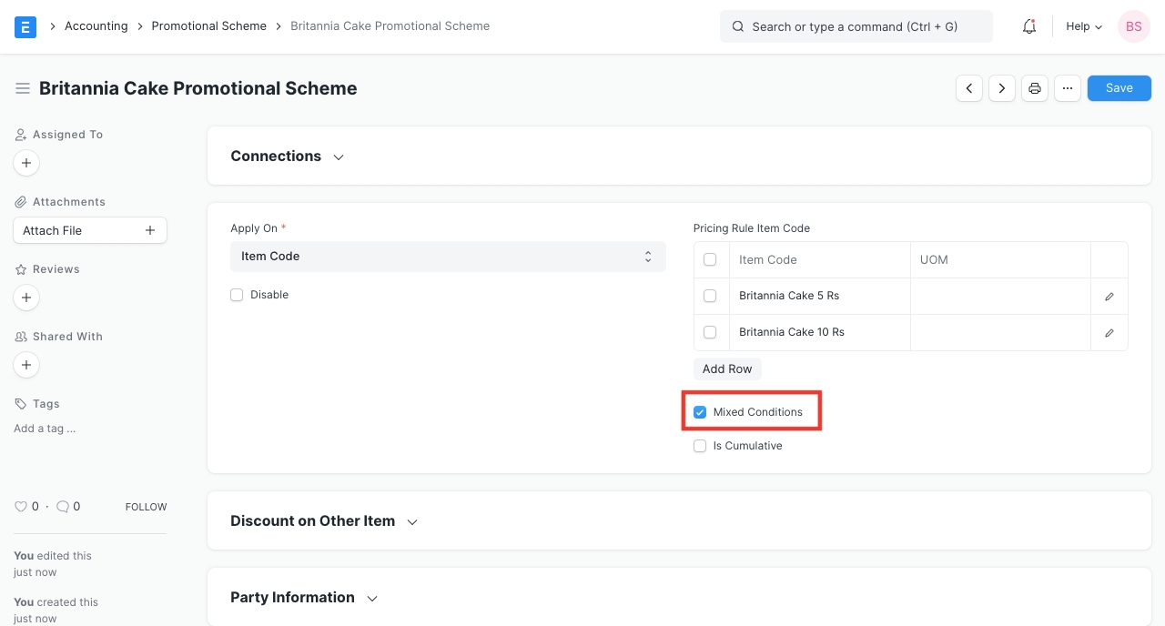Toggle the sidebar hamburger menu icon
This screenshot has height=626, width=1165.
[23, 88]
